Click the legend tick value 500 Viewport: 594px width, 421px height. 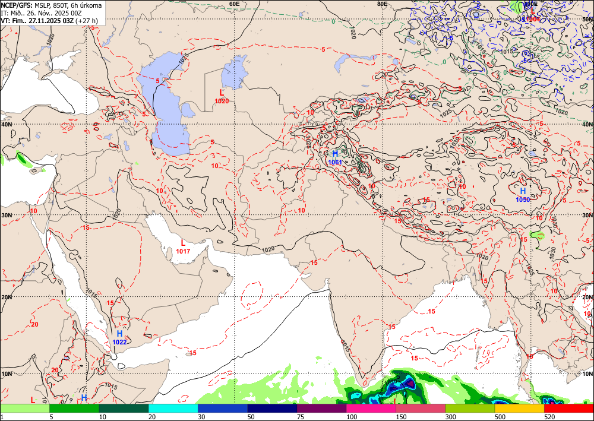[501, 417]
